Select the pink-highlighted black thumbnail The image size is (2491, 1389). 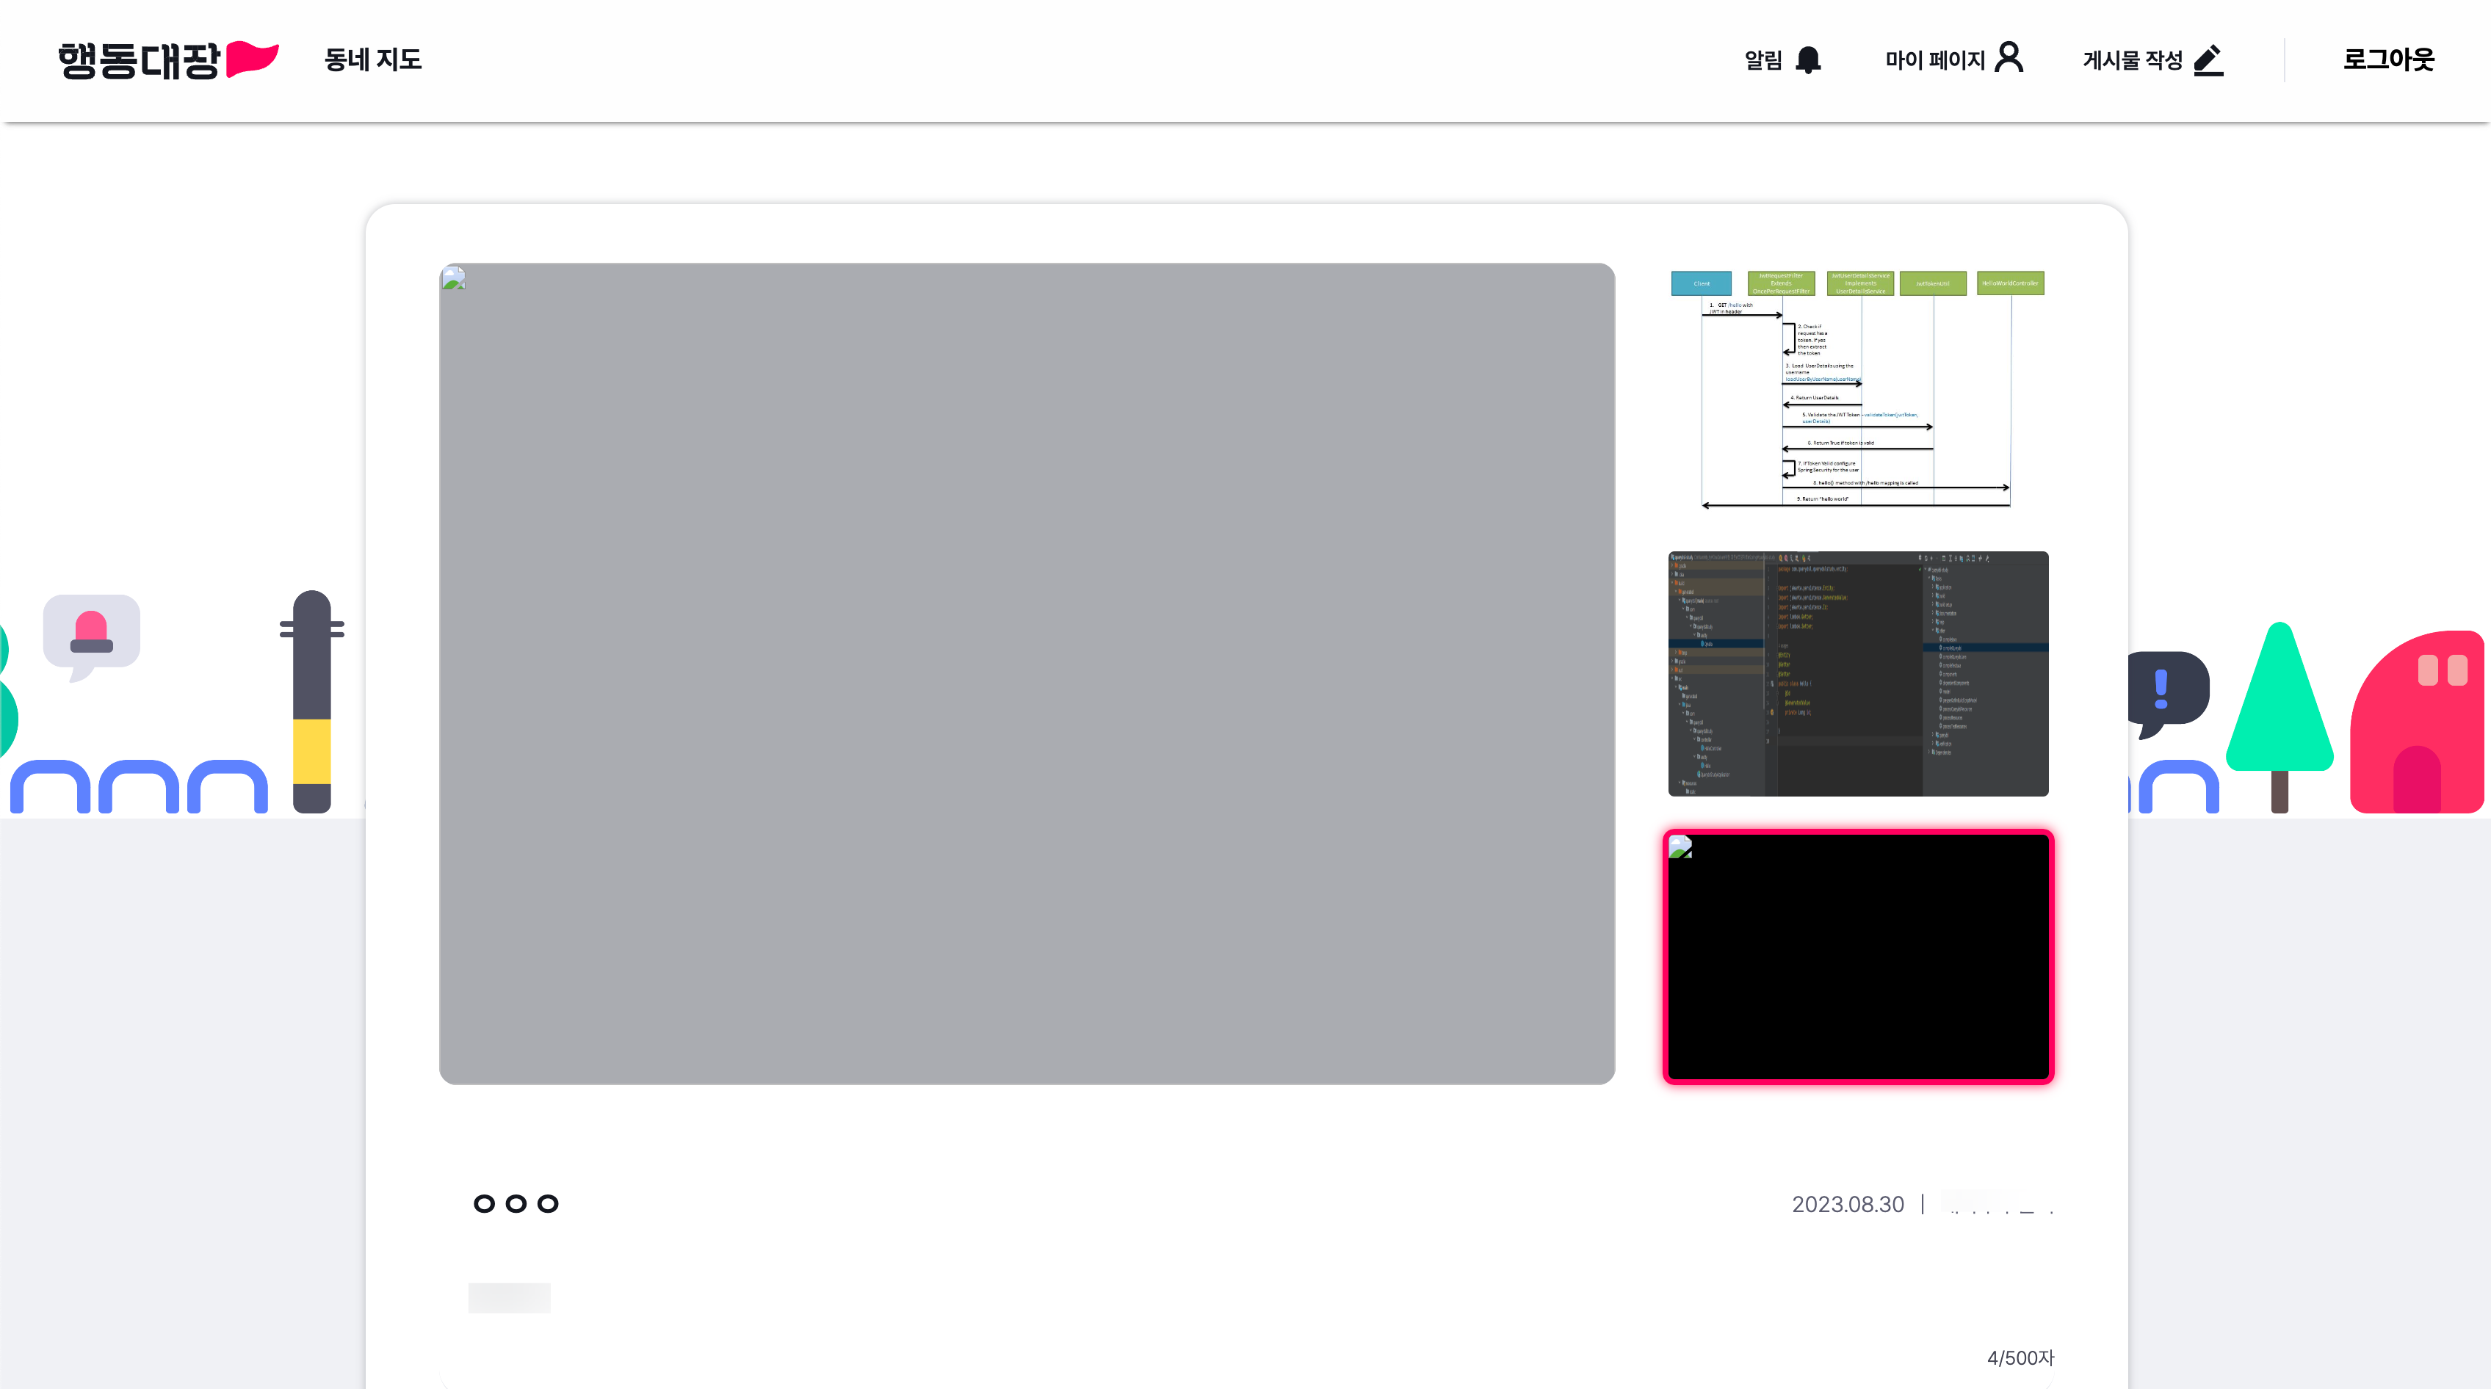point(1856,957)
